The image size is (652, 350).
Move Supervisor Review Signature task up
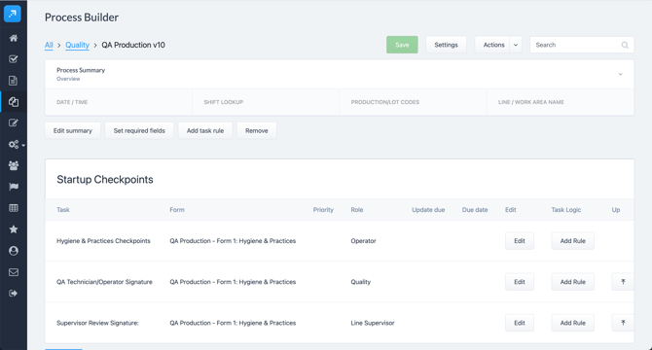coord(623,323)
